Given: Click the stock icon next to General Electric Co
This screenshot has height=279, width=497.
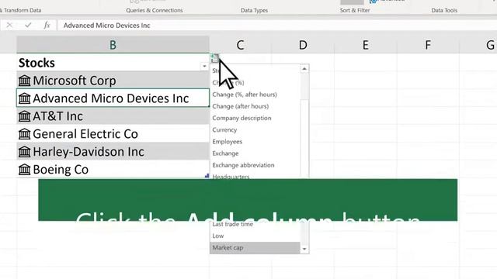Looking at the screenshot, I should 24,134.
